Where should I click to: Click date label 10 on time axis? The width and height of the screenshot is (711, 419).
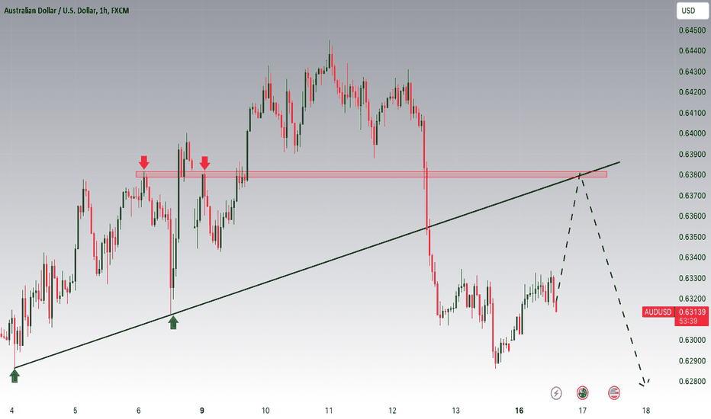(x=265, y=411)
